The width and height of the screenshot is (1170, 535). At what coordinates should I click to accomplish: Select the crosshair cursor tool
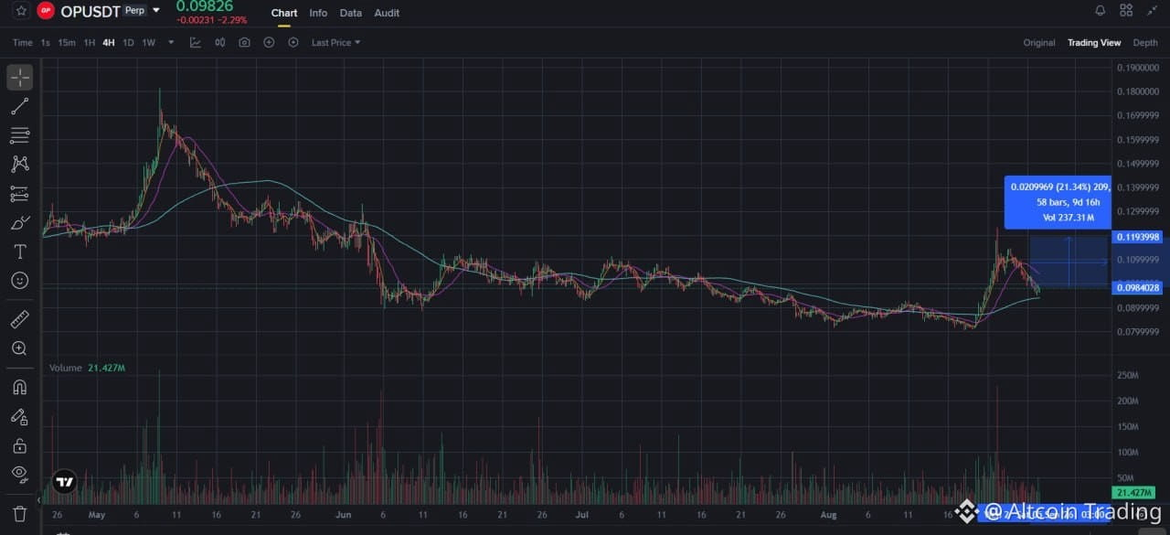coord(19,78)
